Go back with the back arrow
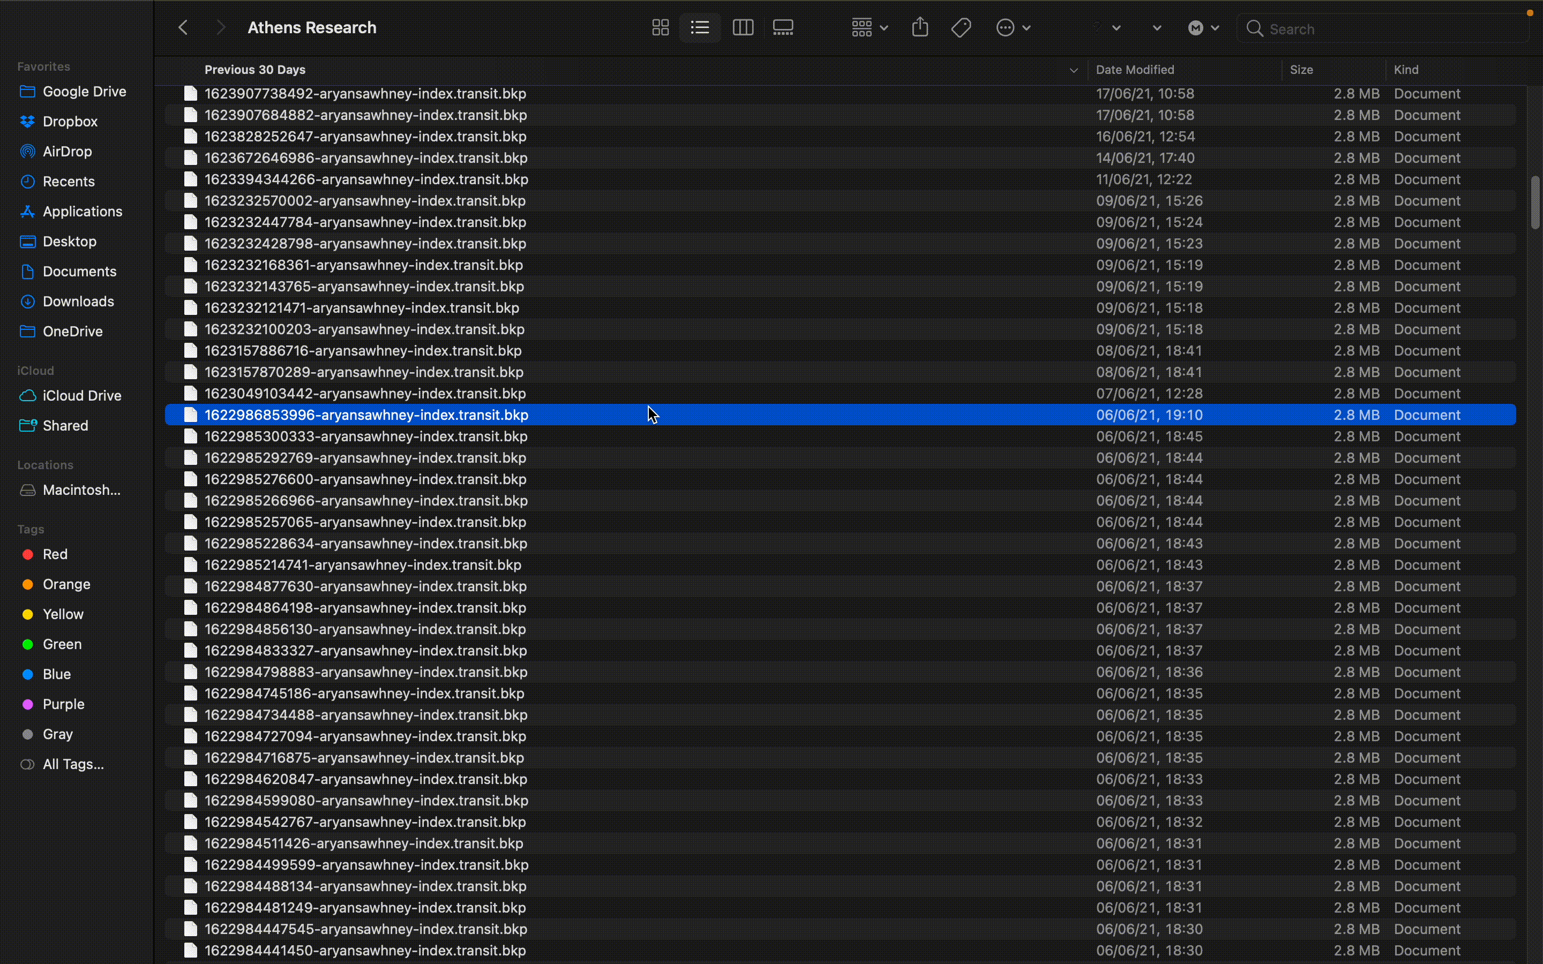Image resolution: width=1543 pixels, height=964 pixels. (x=183, y=27)
